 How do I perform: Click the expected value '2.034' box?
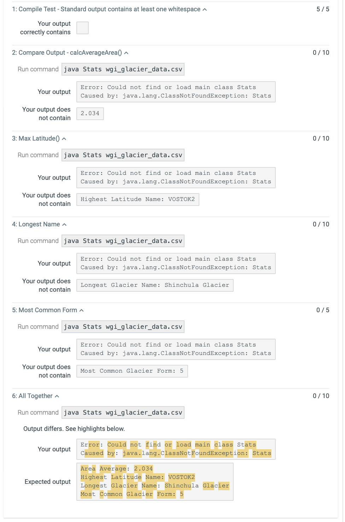click(x=90, y=114)
